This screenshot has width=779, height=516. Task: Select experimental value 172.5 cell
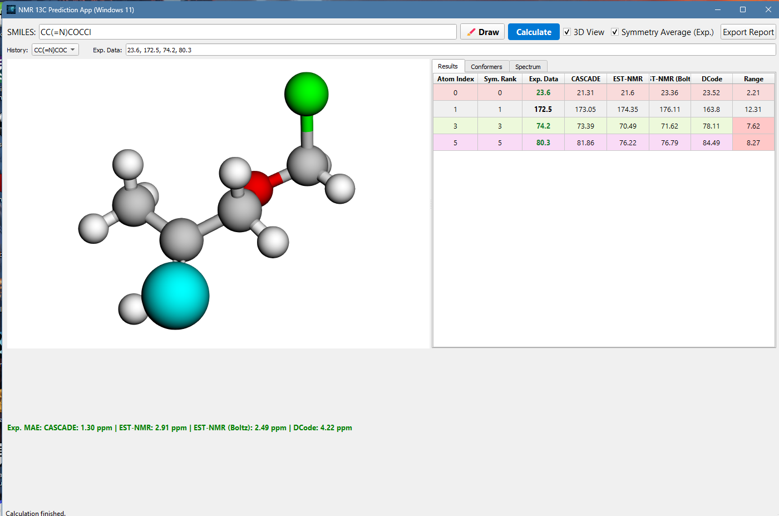(x=543, y=110)
